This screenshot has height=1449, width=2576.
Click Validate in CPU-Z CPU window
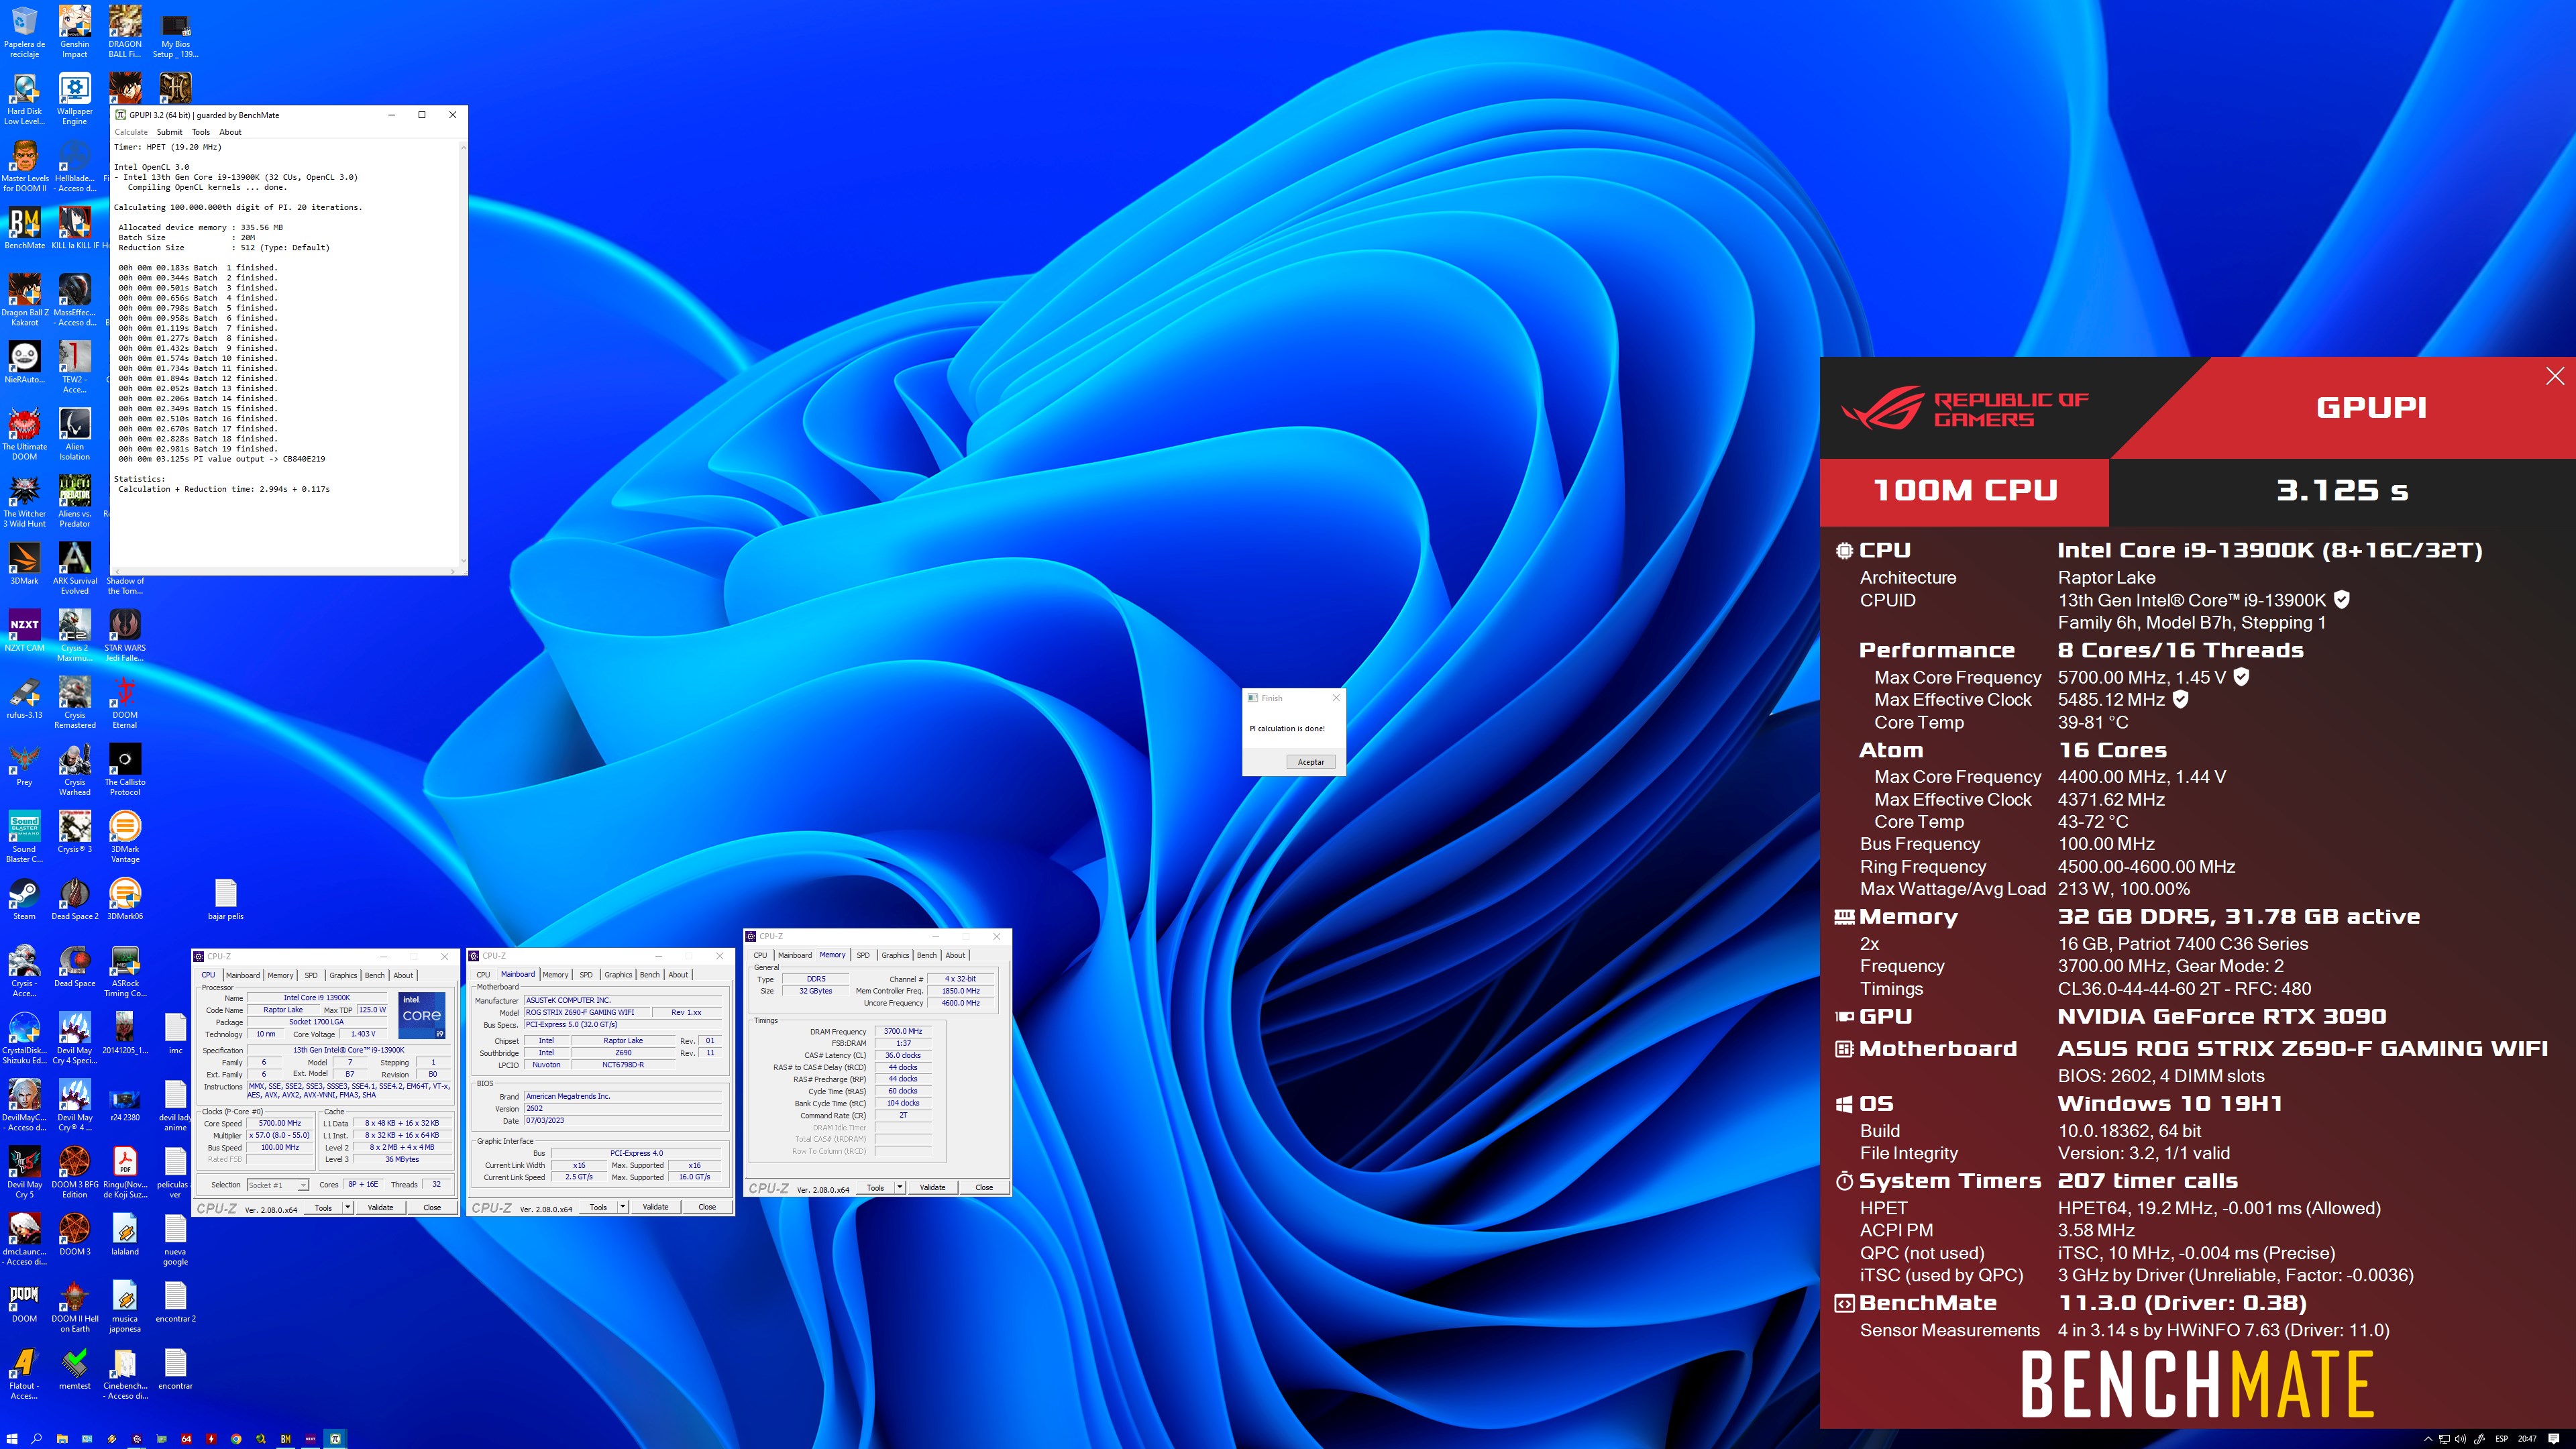[x=380, y=1207]
